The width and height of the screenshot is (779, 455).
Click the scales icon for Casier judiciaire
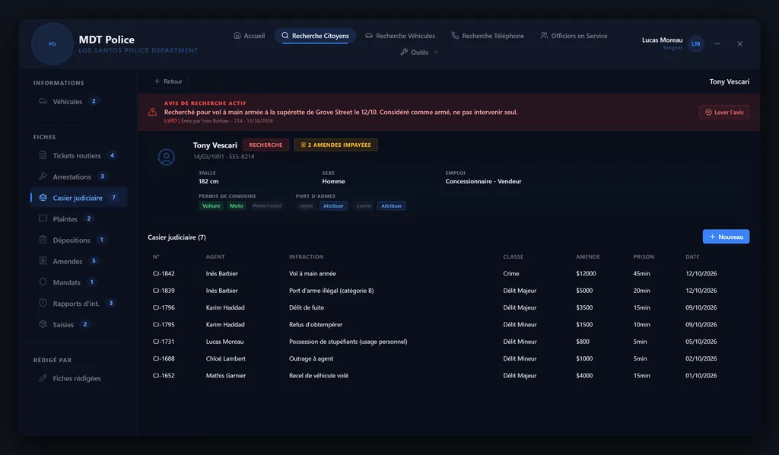coord(43,198)
